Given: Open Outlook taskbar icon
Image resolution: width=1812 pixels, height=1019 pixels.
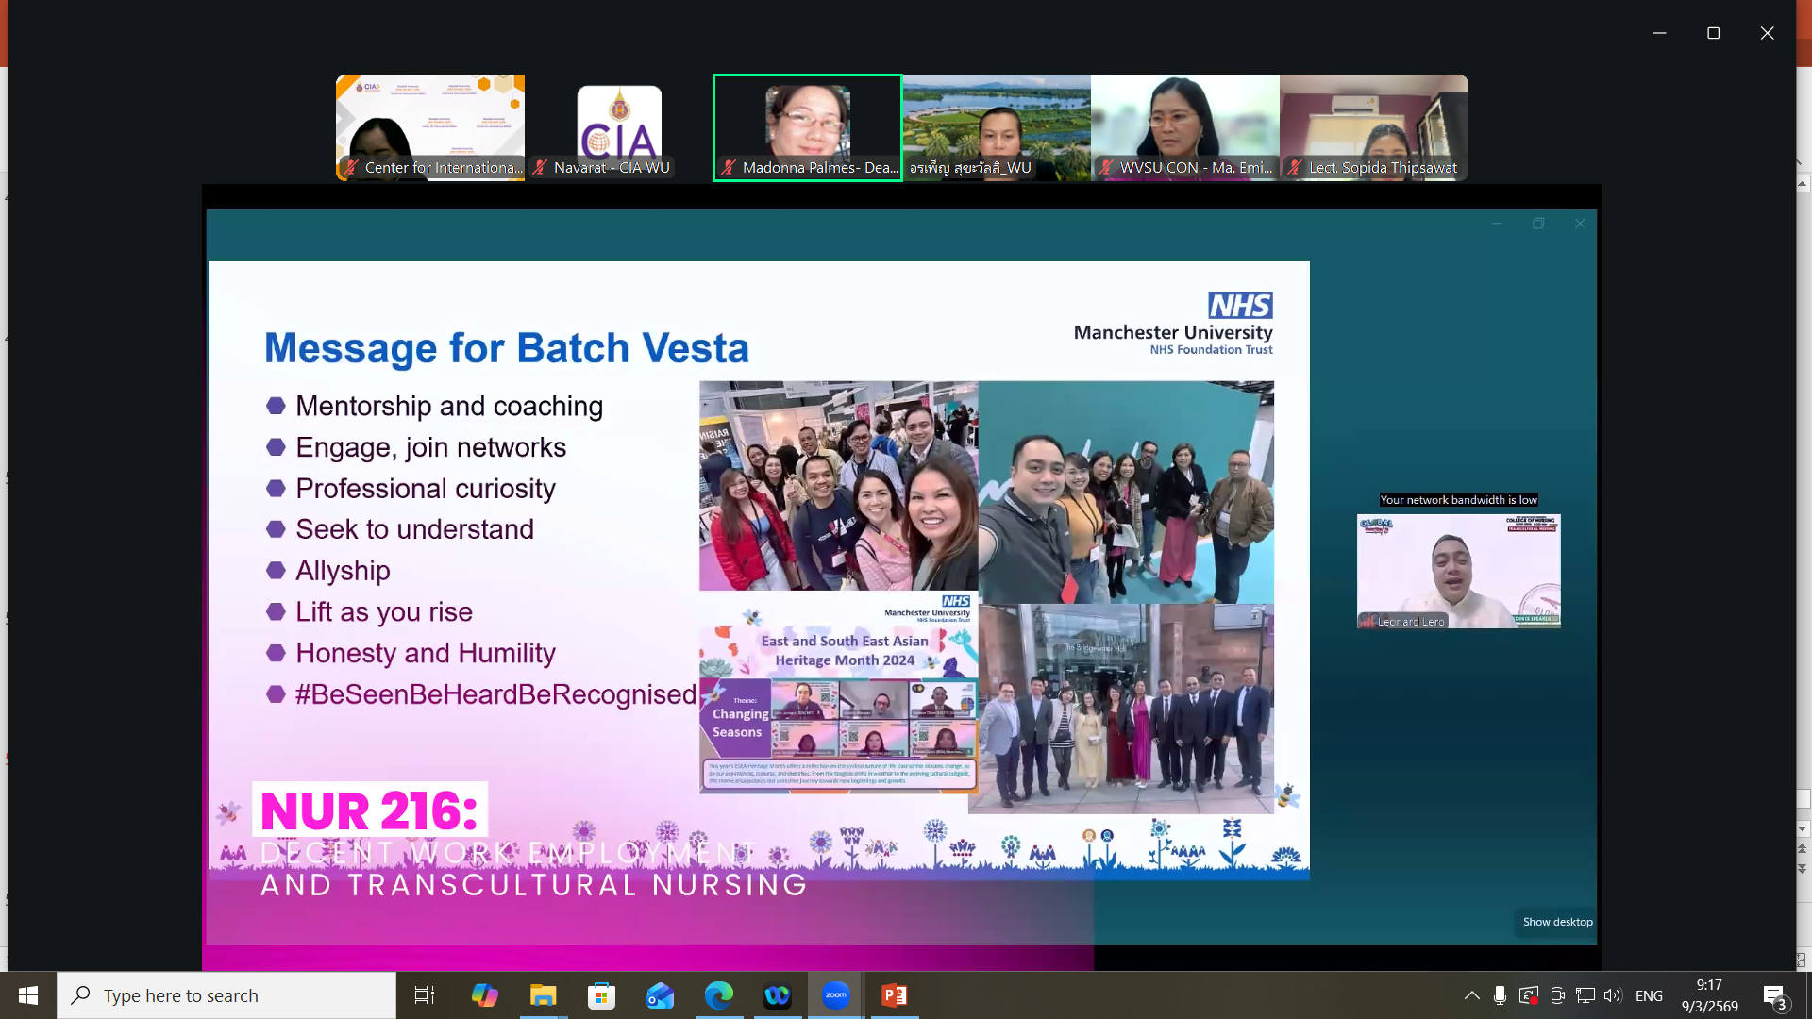Looking at the screenshot, I should click(660, 995).
